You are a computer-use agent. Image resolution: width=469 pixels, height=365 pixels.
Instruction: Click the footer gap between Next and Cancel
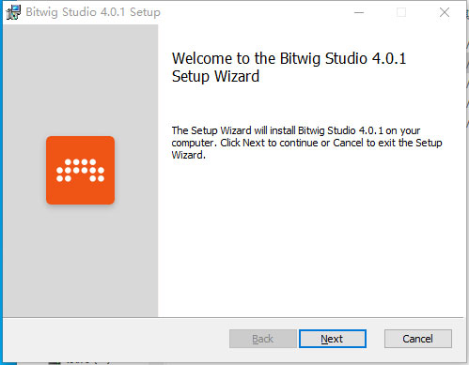click(375, 339)
